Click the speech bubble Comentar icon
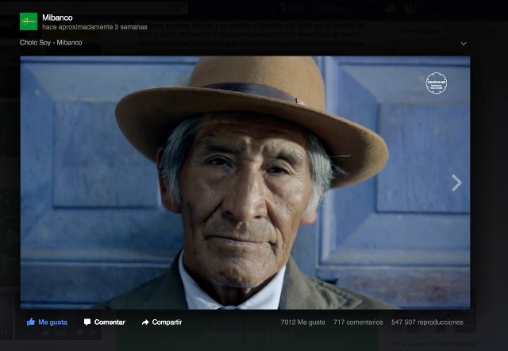Screen dimensions: 508x351 pyautogui.click(x=86, y=322)
